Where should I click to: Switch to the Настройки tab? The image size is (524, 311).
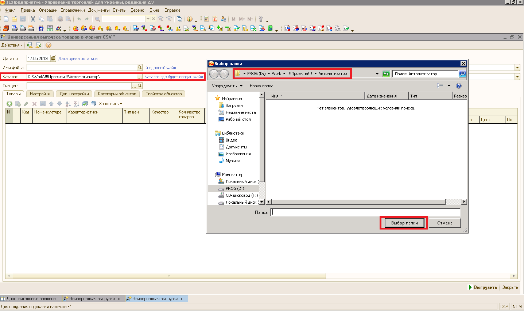coord(40,94)
